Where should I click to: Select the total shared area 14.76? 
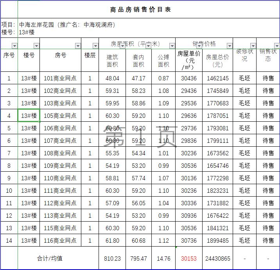[x=163, y=258]
